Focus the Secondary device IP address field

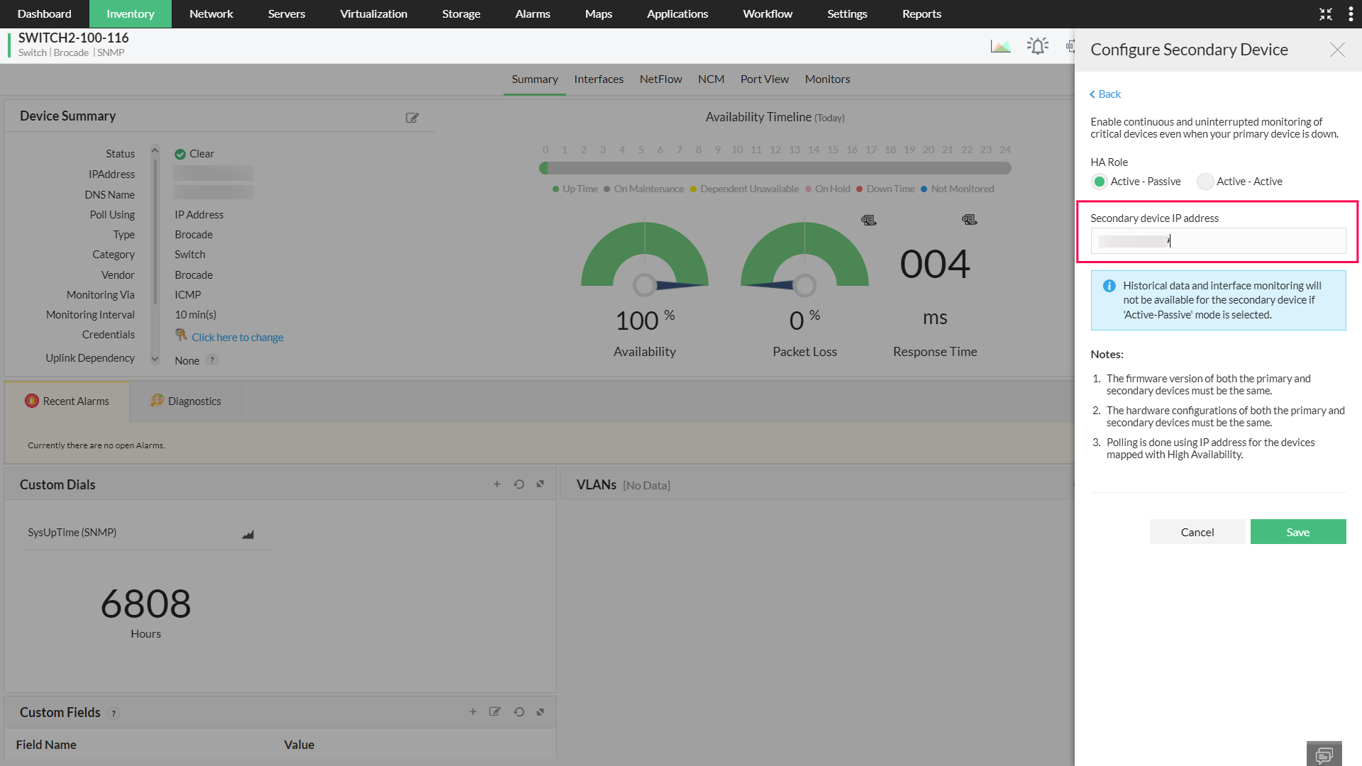point(1217,241)
